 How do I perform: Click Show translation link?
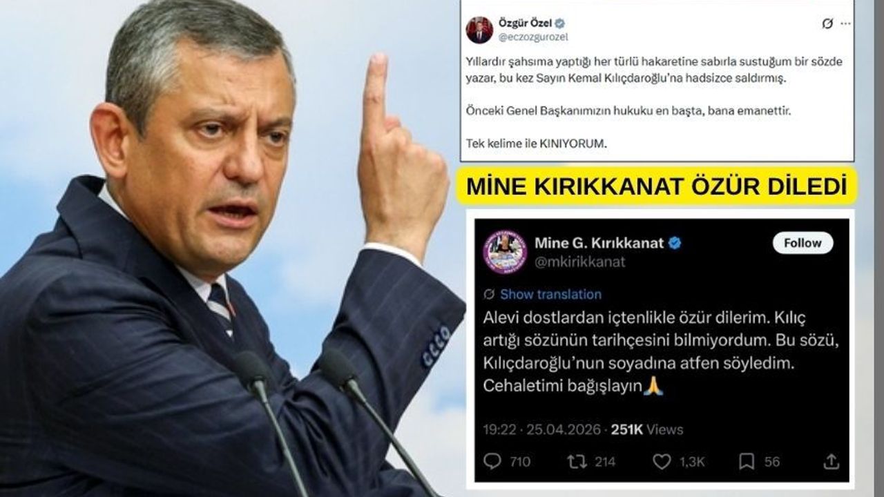click(x=550, y=294)
